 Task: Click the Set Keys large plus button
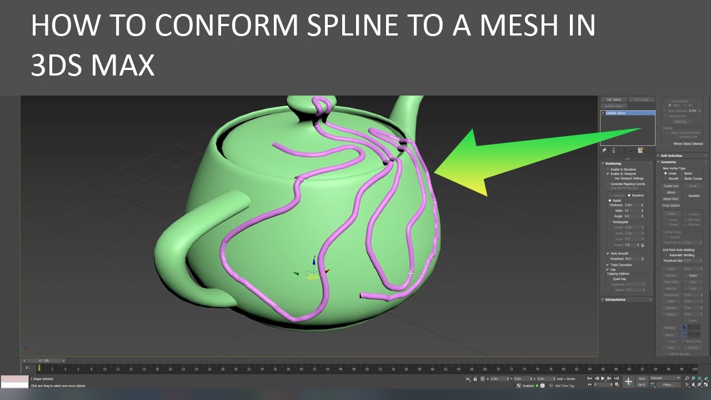[x=628, y=381]
